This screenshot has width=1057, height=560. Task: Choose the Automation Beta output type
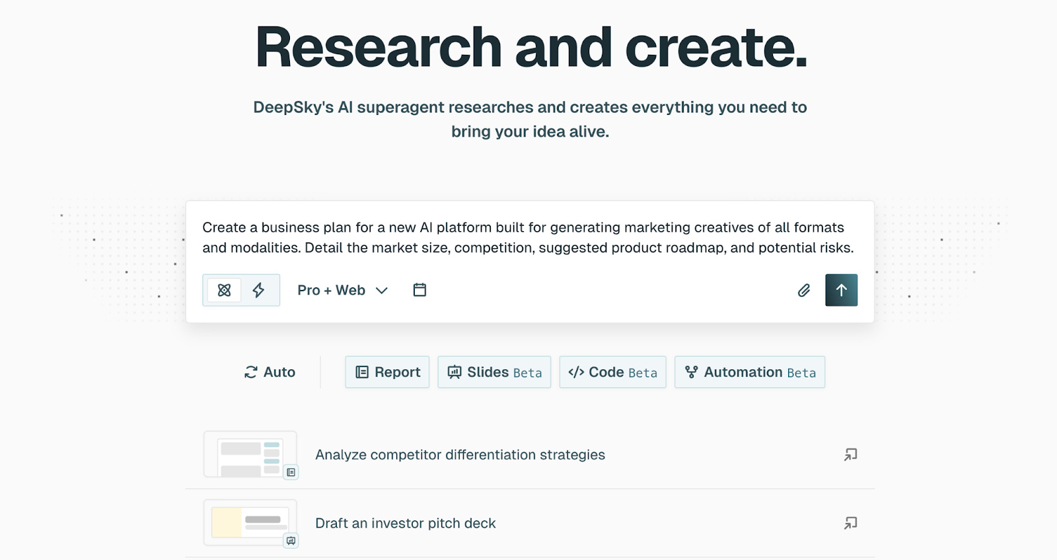pyautogui.click(x=750, y=372)
